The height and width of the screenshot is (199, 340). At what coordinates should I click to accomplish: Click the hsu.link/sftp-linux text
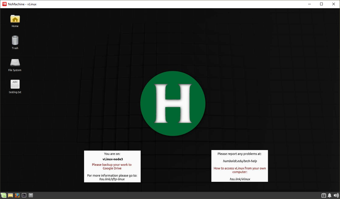tap(112, 179)
